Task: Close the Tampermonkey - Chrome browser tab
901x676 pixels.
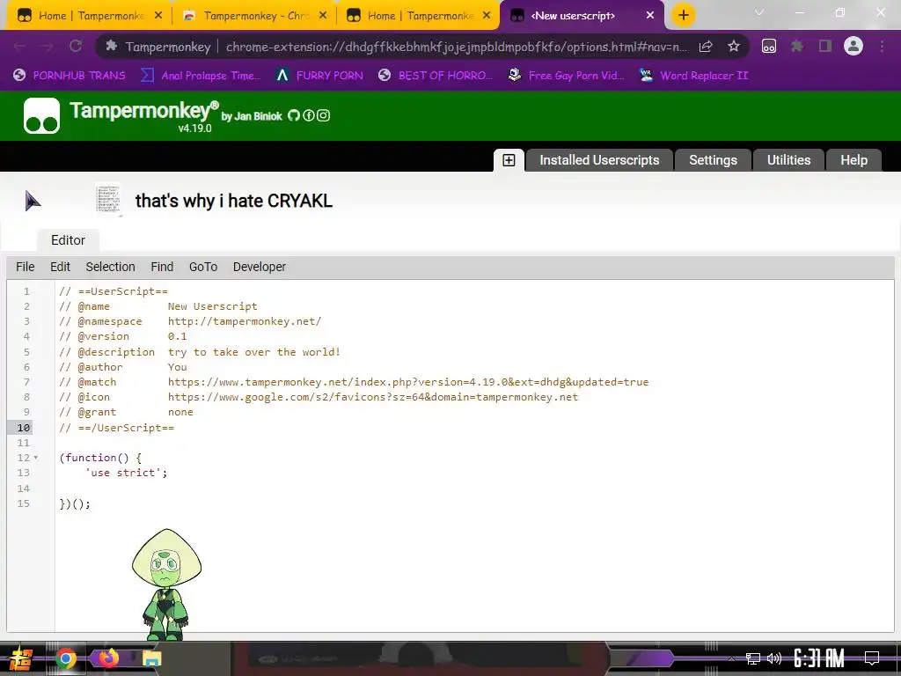Action: click(323, 16)
